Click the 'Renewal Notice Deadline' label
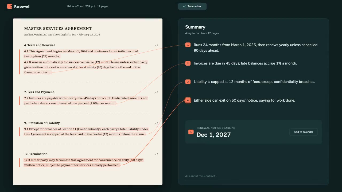Image resolution: width=342 pixels, height=192 pixels. pyautogui.click(x=216, y=128)
